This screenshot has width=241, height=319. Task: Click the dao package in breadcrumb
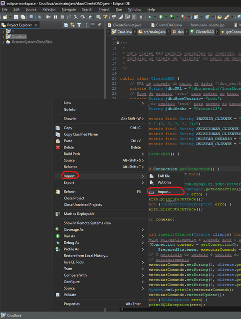click(178, 32)
